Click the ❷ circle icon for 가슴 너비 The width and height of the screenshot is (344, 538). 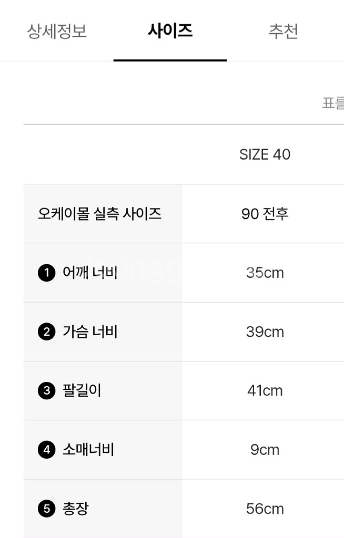(x=47, y=332)
